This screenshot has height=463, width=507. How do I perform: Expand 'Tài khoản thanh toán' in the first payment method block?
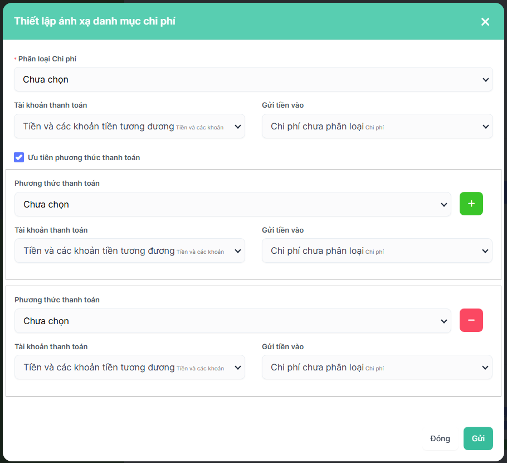(129, 251)
